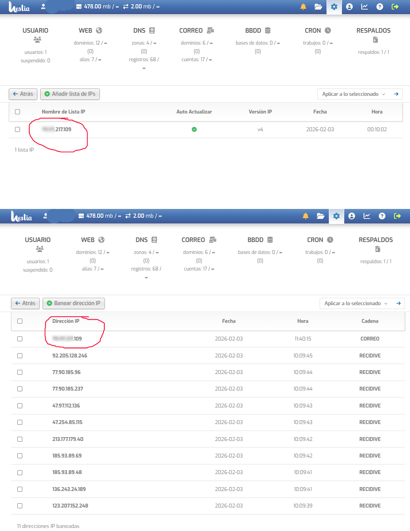The image size is (410, 531).
Task: Click the server settings gear above banned IPs table
Action: (336, 216)
